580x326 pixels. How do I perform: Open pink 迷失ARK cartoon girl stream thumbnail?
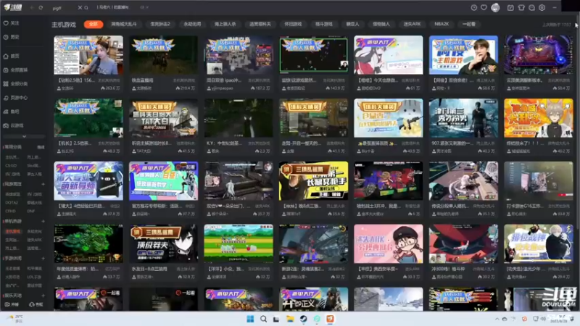coord(389,243)
